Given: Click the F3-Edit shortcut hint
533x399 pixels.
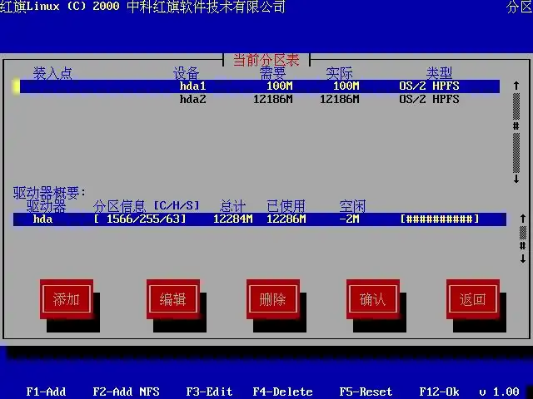Looking at the screenshot, I should click(209, 392).
